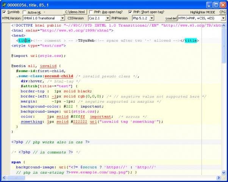Open the CSSVersion Css 2.1 dropdown

tap(108, 18)
